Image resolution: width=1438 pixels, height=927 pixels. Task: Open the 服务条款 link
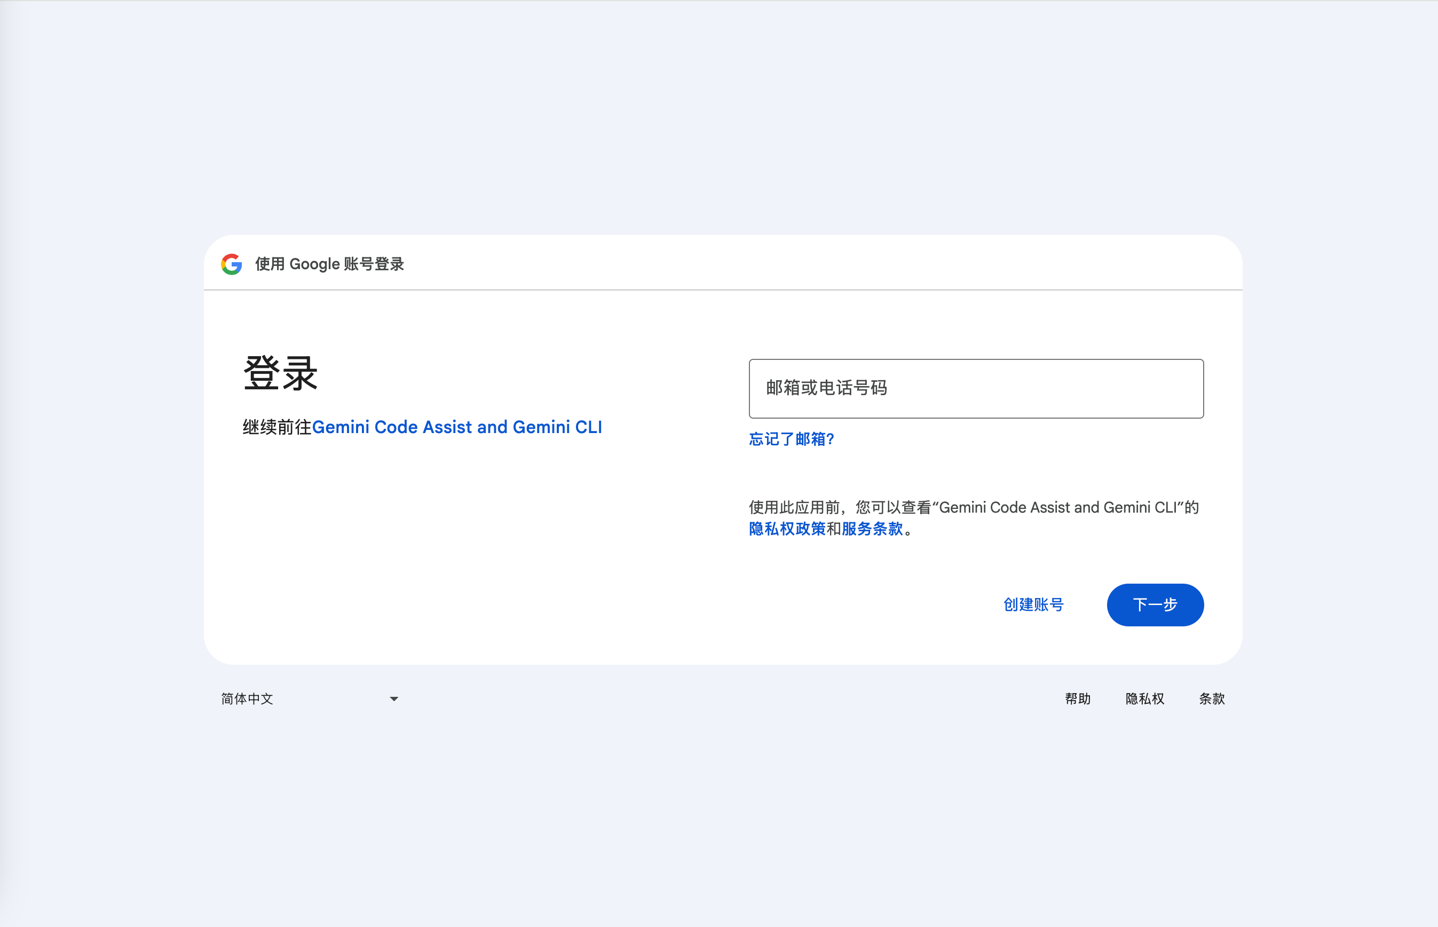pos(872,529)
